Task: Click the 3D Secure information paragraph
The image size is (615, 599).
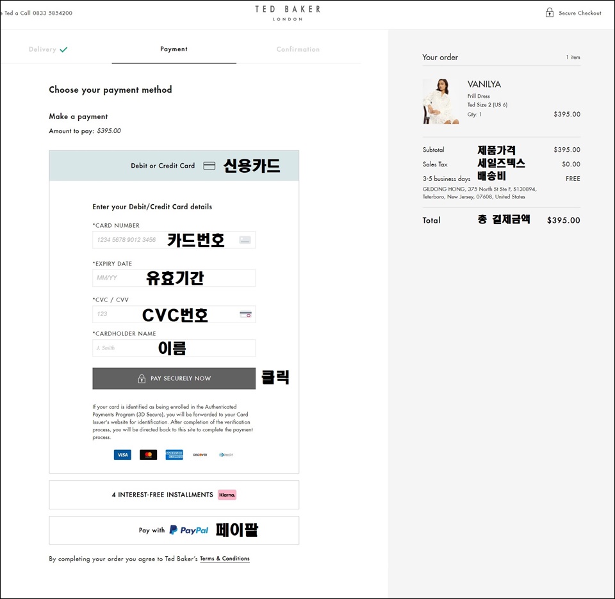Action: (x=172, y=422)
